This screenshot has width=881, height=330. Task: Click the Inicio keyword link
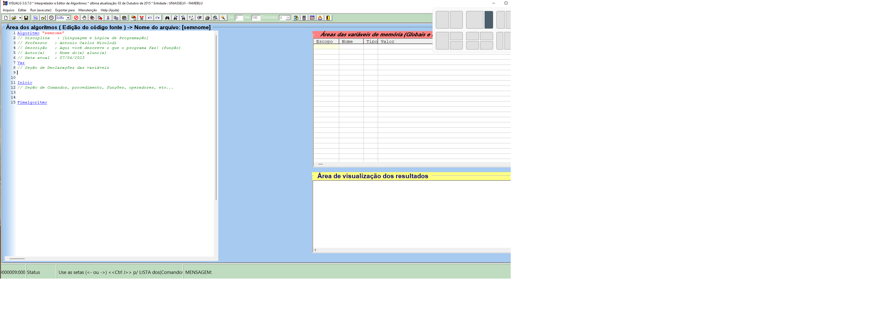click(25, 83)
